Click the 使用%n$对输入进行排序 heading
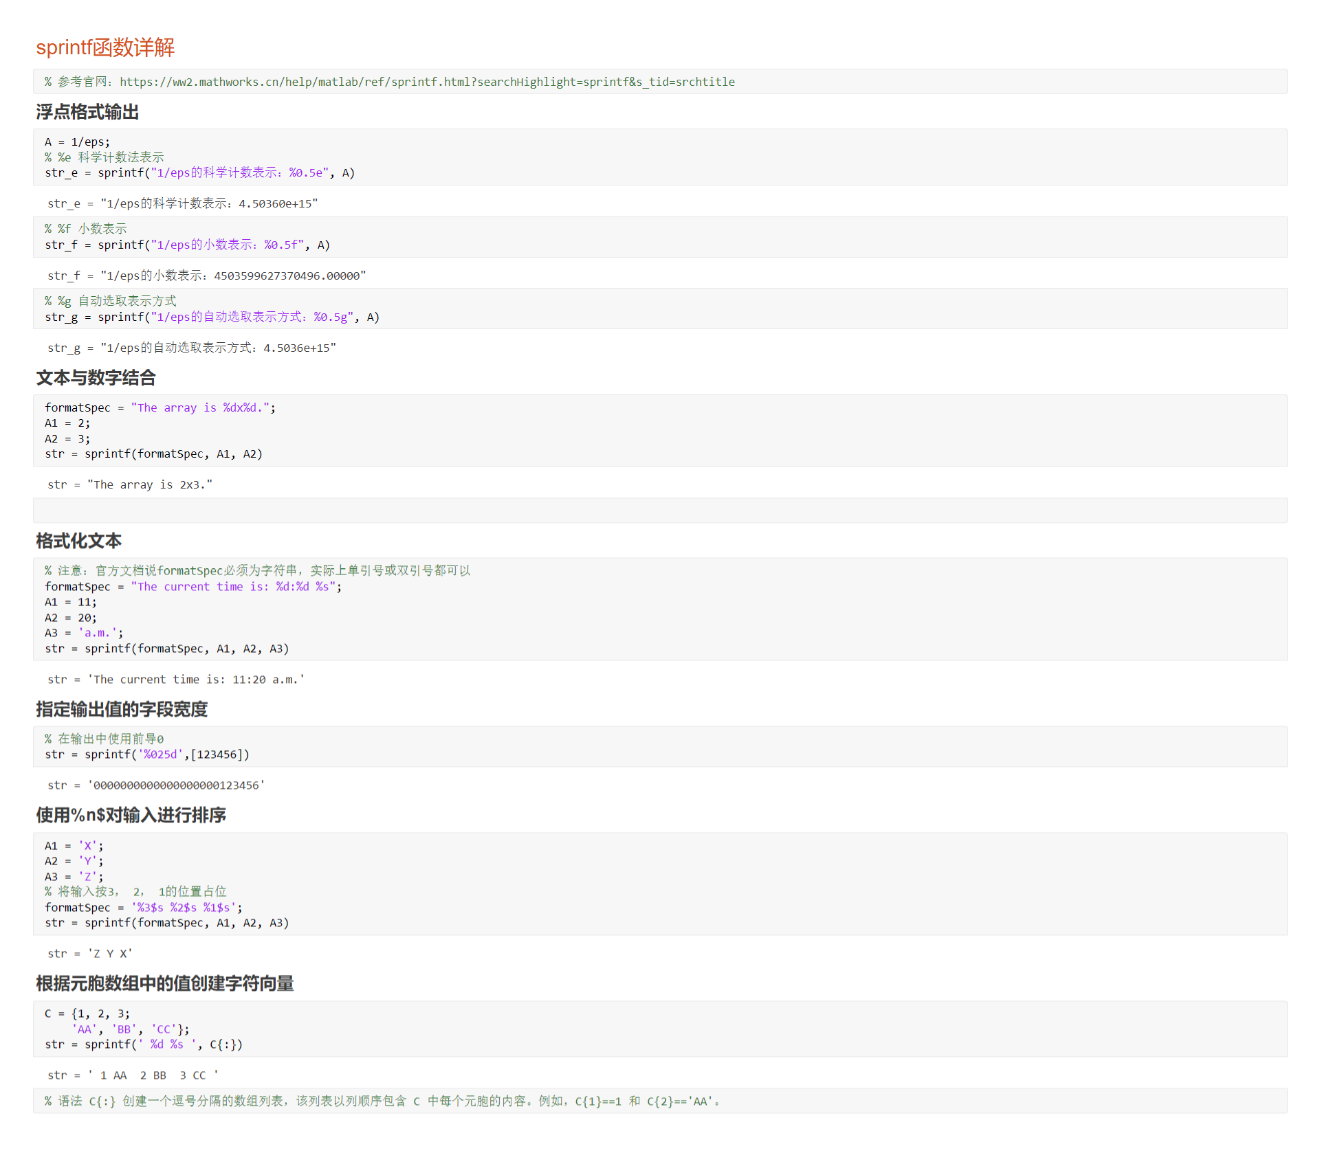The height and width of the screenshot is (1175, 1320). point(131,816)
